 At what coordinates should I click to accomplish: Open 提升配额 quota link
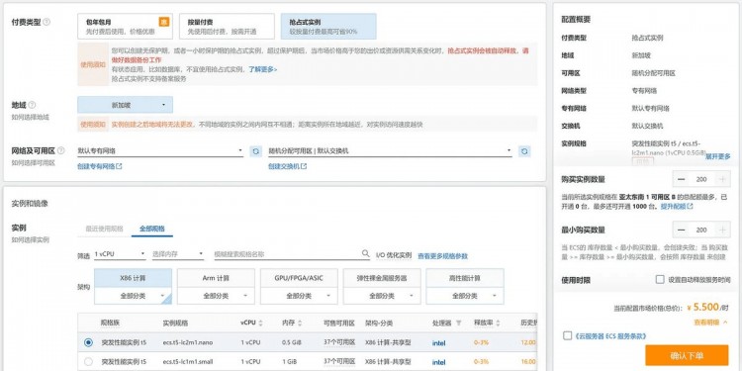(x=677, y=207)
